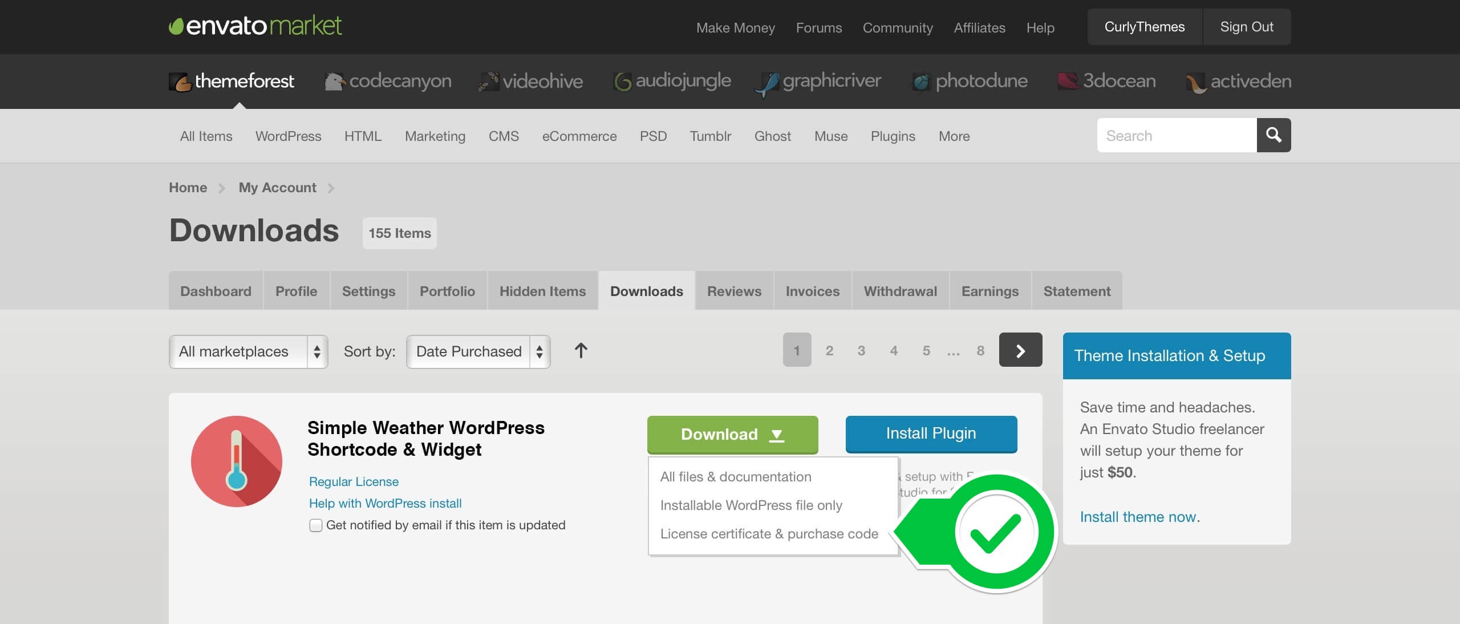Switch to the PhotoDune marketplace
This screenshot has height=624, width=1460.
pyautogui.click(x=970, y=81)
